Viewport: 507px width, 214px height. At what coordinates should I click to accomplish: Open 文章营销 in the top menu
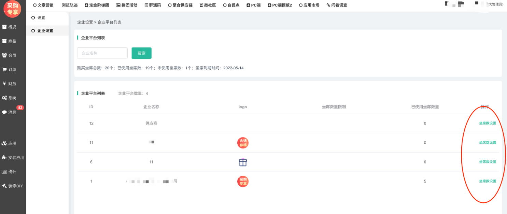point(43,5)
